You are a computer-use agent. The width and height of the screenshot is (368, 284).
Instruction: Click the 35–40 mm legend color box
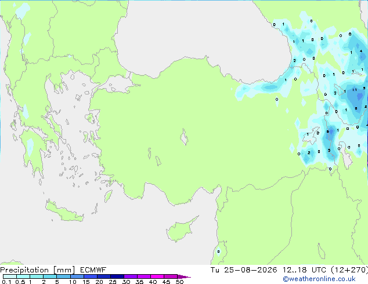click(x=143, y=276)
